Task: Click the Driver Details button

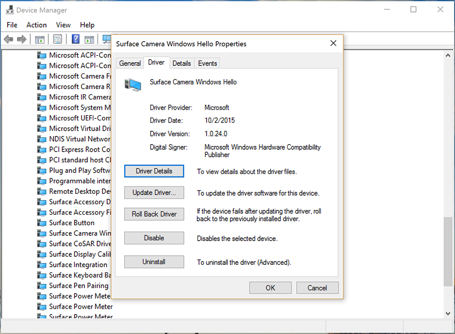Action: click(x=154, y=171)
